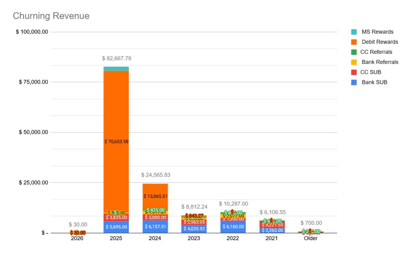The width and height of the screenshot is (412, 253).
Task: Click the Bank SUB blue legend swatch
Action: point(354,82)
